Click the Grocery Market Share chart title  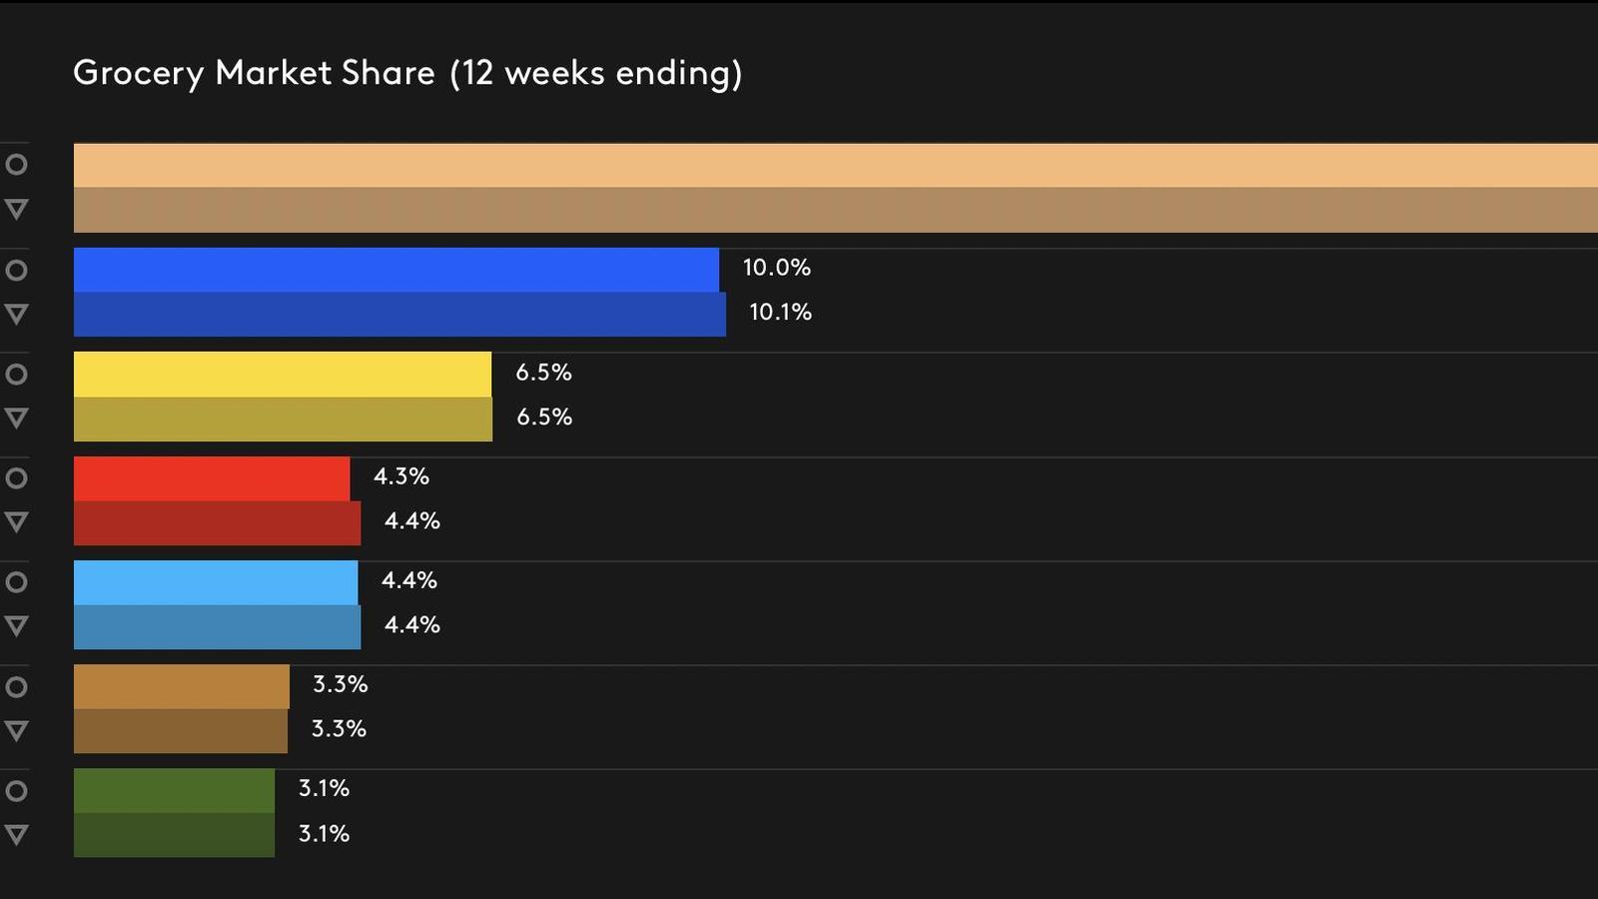[x=407, y=73]
